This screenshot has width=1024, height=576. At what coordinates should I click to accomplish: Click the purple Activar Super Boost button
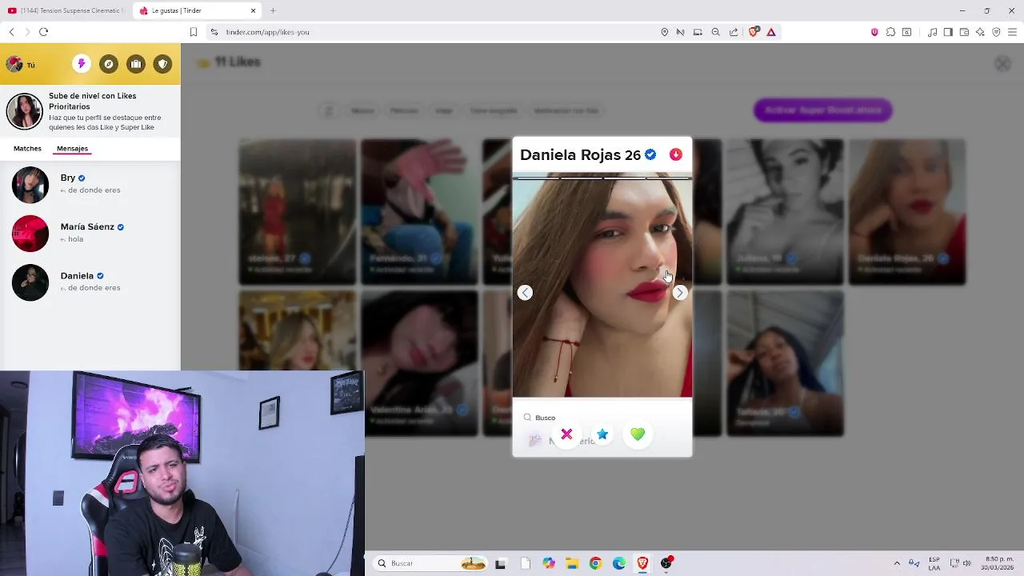pos(822,110)
